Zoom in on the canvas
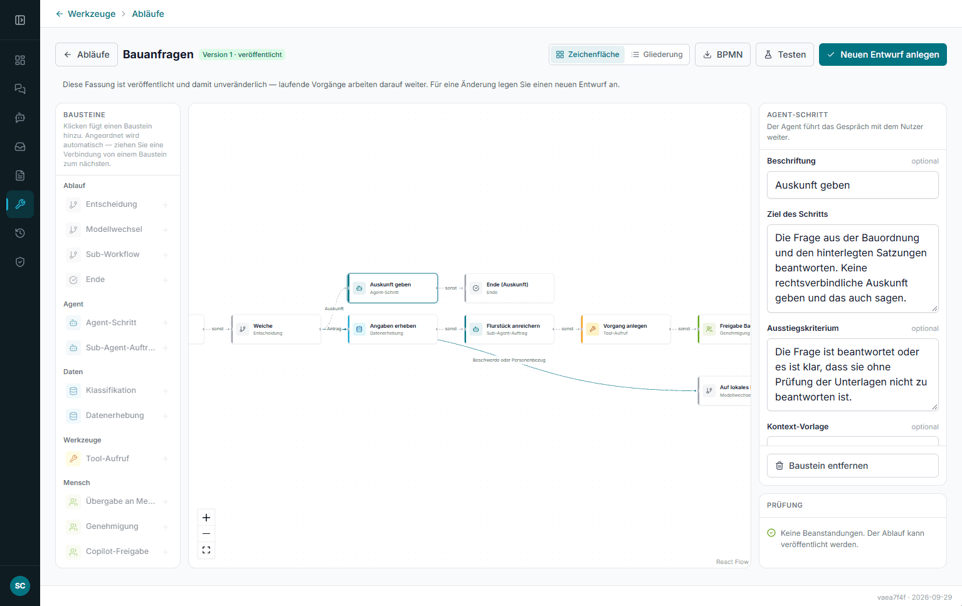Screen dimensions: 962x606 tap(206, 518)
